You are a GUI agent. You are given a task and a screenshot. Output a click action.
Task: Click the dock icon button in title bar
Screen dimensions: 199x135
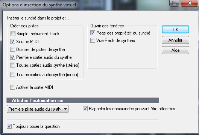[x=174, y=3]
